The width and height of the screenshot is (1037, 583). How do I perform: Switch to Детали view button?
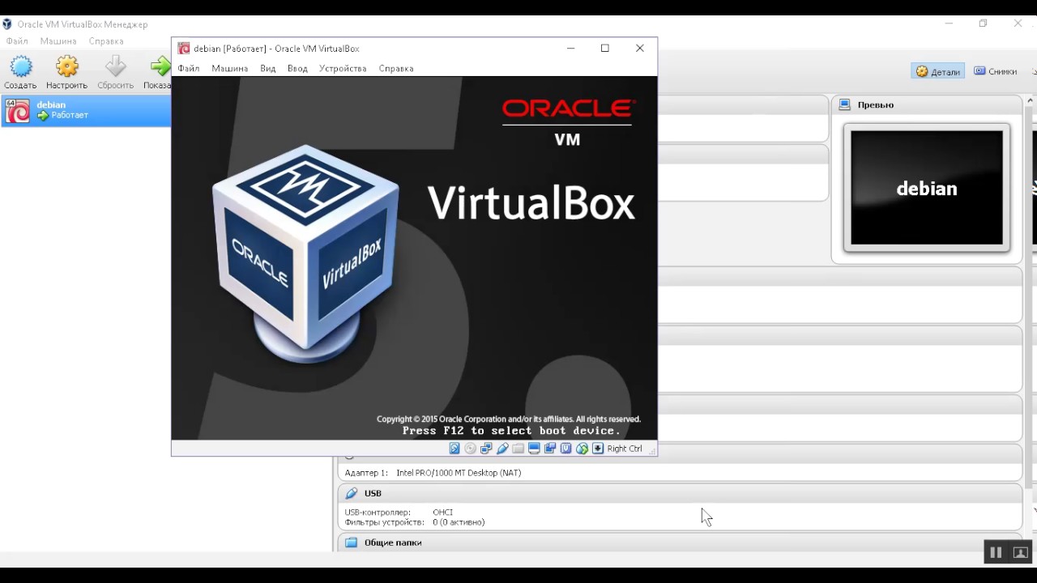coord(938,71)
